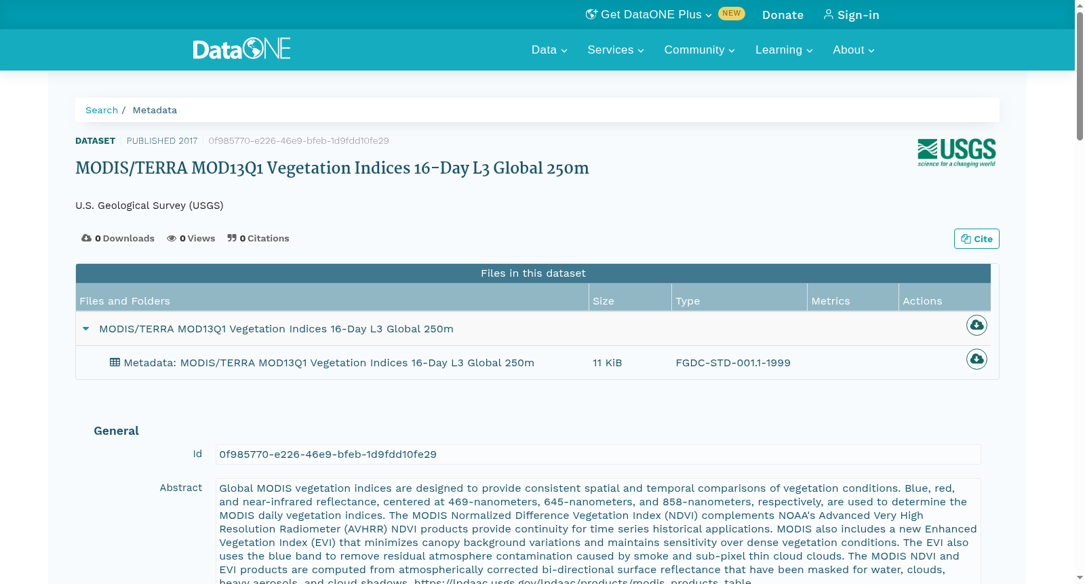Click the table icon beside Metadata file
This screenshot has width=1085, height=584.
point(115,362)
